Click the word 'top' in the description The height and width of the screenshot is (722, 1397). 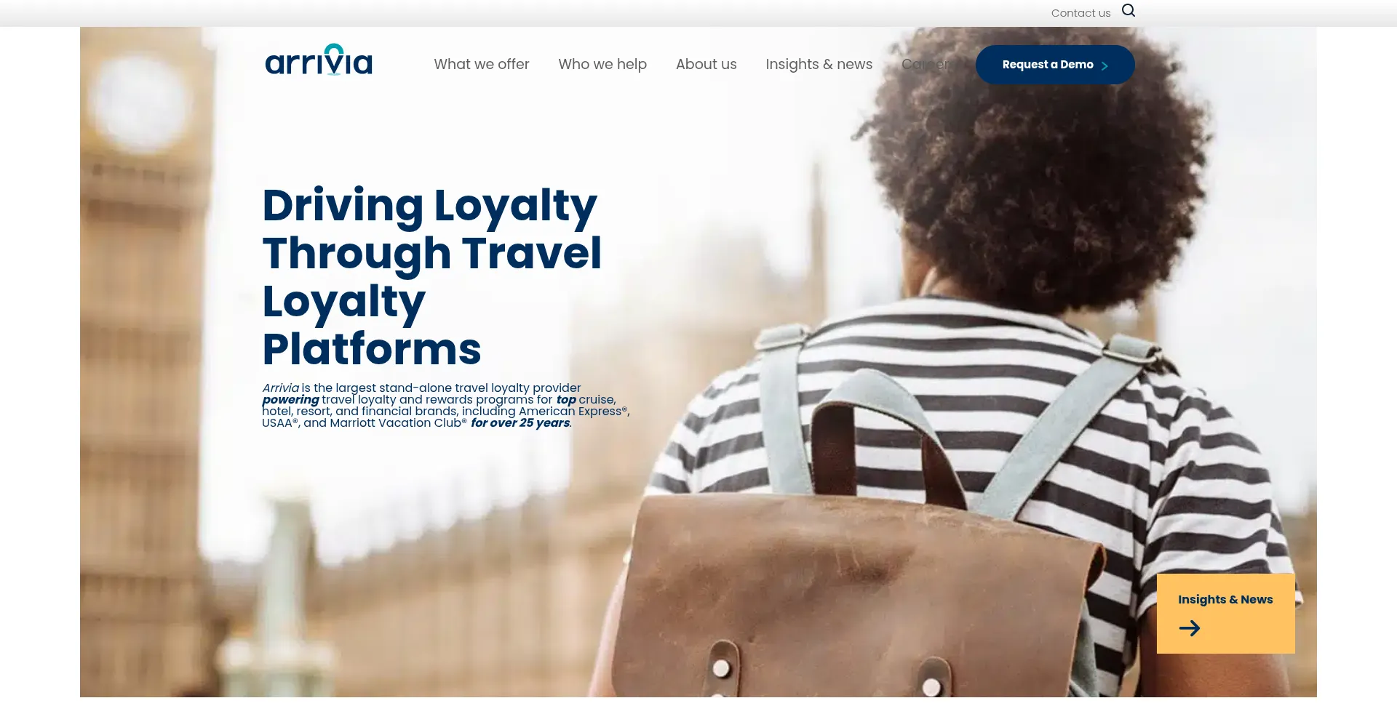coord(566,400)
